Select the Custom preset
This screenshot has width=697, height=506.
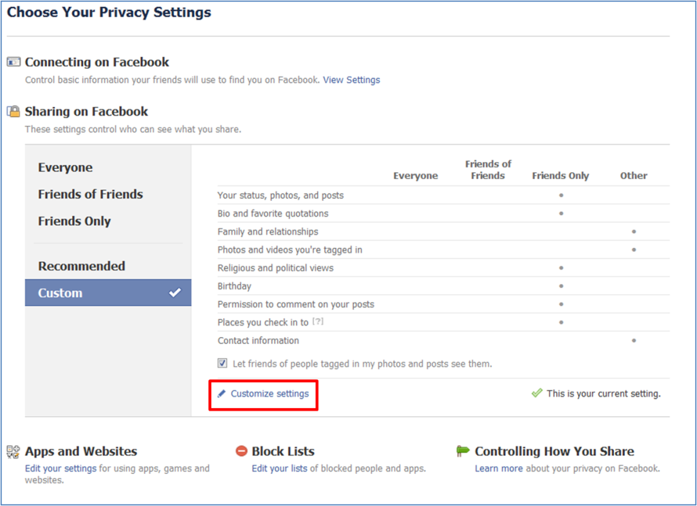pyautogui.click(x=108, y=293)
